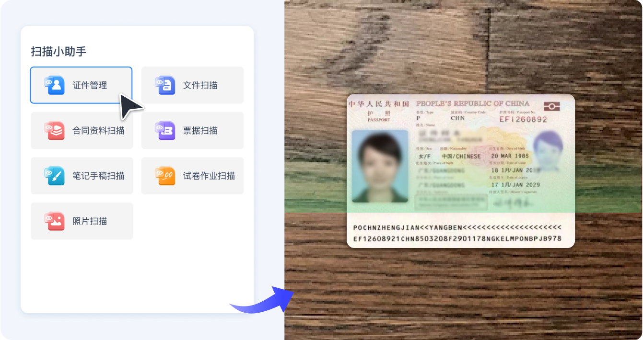Click the passport number EF1260892
The width and height of the screenshot is (643, 340).
click(x=523, y=120)
